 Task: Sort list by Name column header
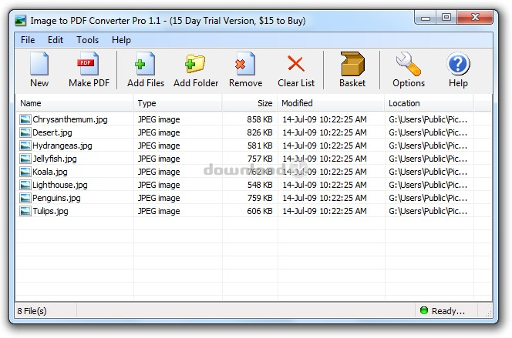pos(75,103)
